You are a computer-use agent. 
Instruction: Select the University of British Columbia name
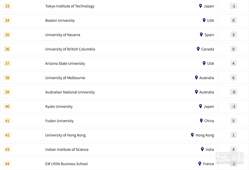pyautogui.click(x=70, y=49)
